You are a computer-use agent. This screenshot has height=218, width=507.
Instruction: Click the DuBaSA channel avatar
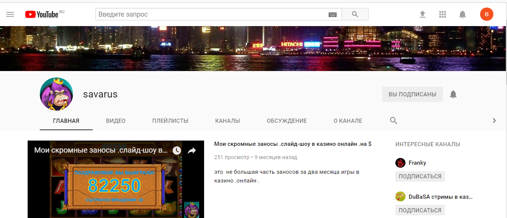[401, 196]
